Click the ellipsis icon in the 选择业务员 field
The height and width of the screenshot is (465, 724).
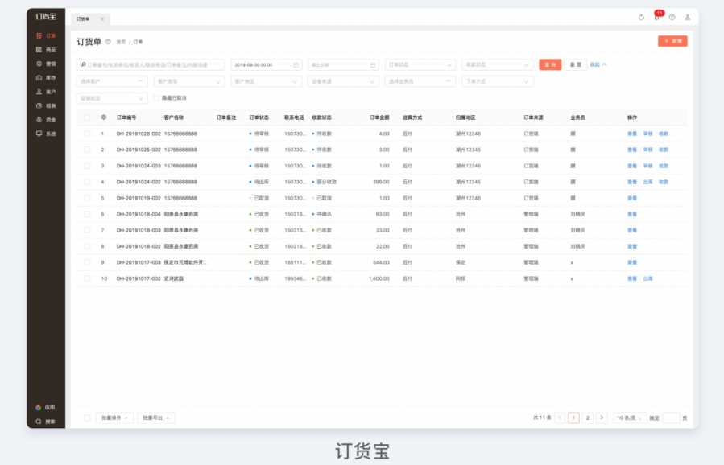[449, 81]
